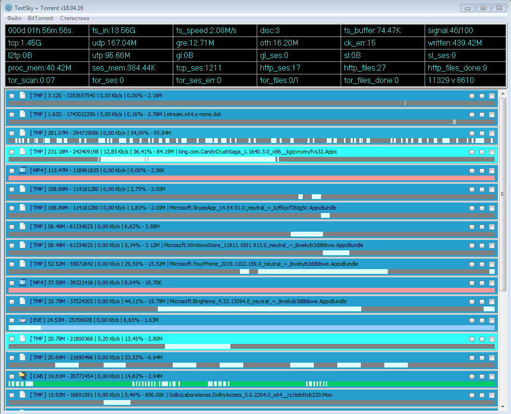Click the file icon of the Microsoft.SkypeApp row

point(22,208)
